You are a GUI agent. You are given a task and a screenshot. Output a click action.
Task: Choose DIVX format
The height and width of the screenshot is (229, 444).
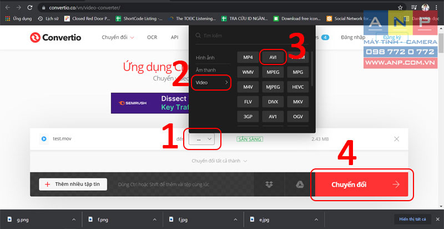click(273, 102)
